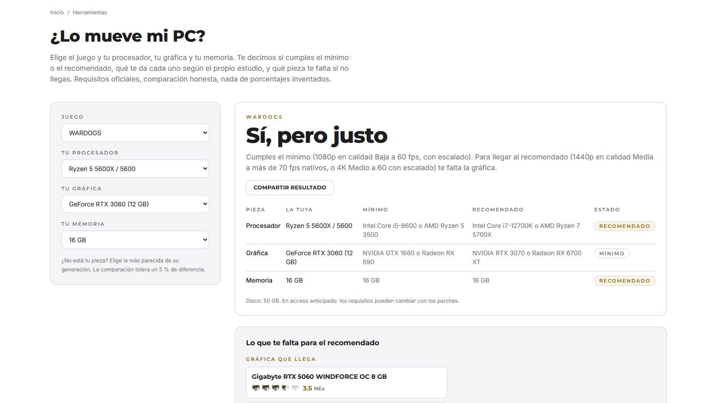Open the Gigabyte RTX 5060 WINDFORCE product card
717x403 pixels.
point(346,382)
